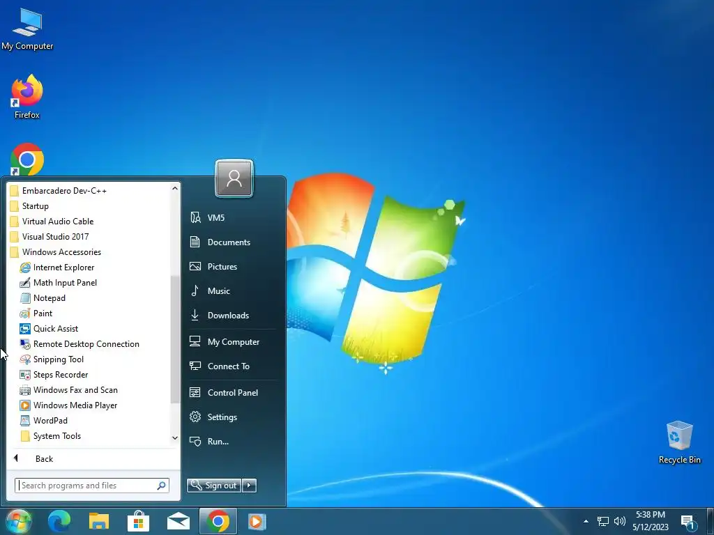The image size is (714, 535).
Task: Open the notification center icon
Action: (688, 522)
